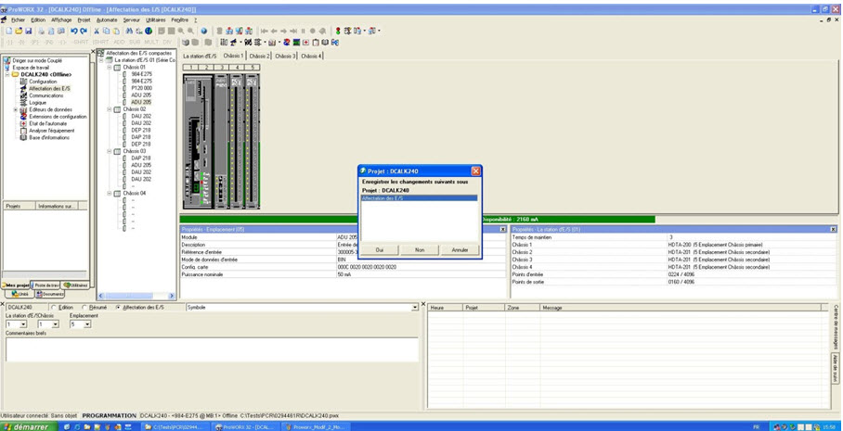
Task: Open the Affichage menu
Action: [x=61, y=19]
